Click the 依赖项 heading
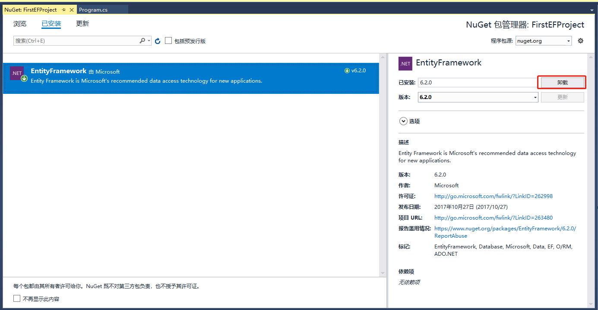Viewport: 598px width, 310px height. tap(406, 272)
